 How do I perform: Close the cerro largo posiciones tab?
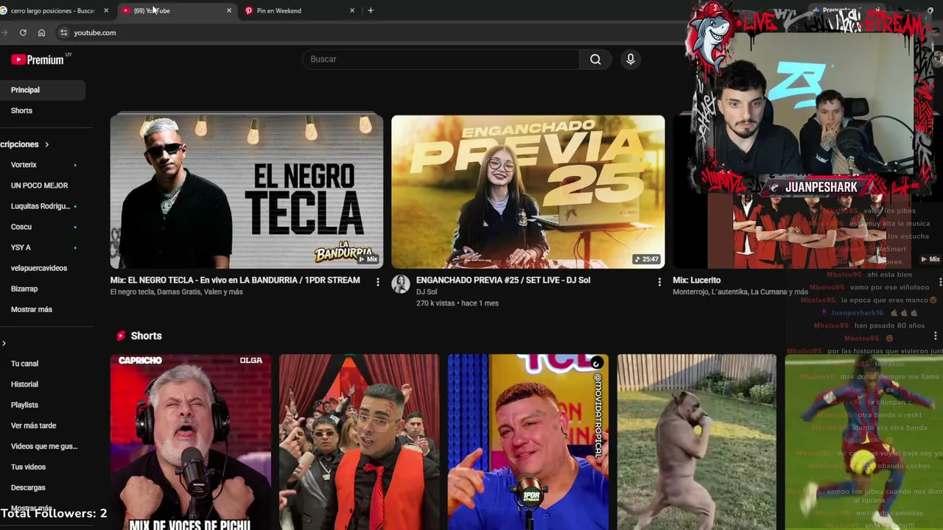tap(106, 10)
